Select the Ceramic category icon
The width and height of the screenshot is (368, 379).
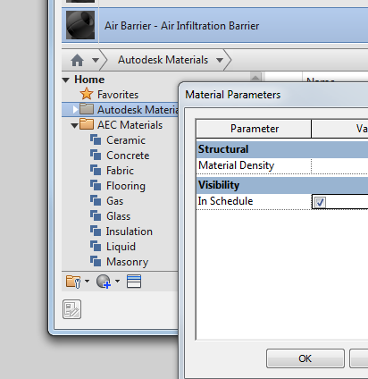(96, 139)
